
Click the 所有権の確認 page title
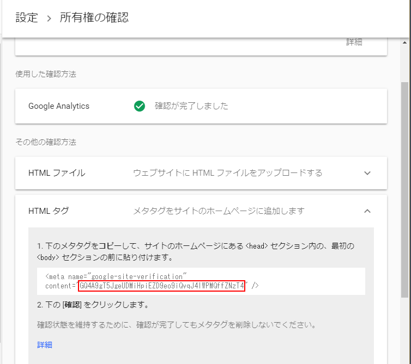[94, 18]
